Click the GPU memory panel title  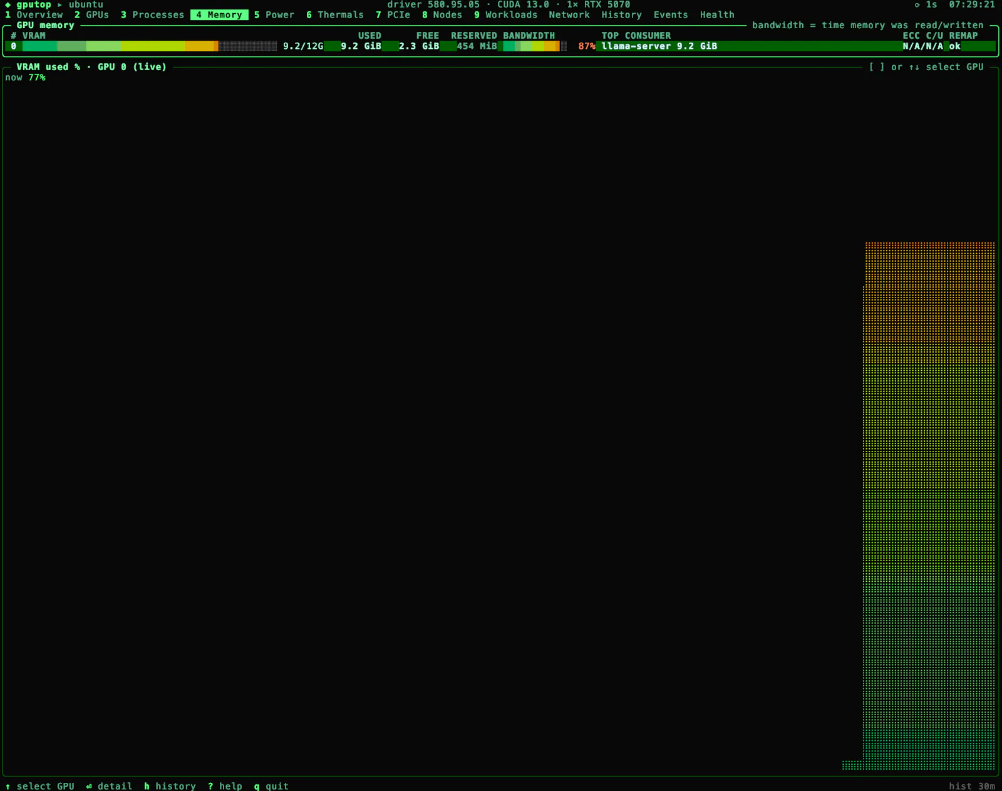pos(45,25)
